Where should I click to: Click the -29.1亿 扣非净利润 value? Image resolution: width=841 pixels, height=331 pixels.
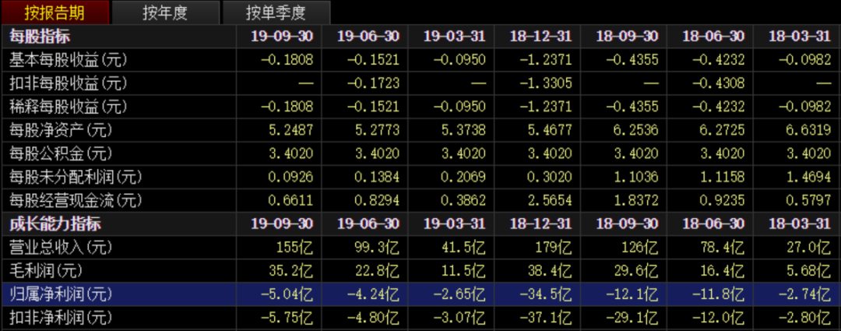[633, 318]
